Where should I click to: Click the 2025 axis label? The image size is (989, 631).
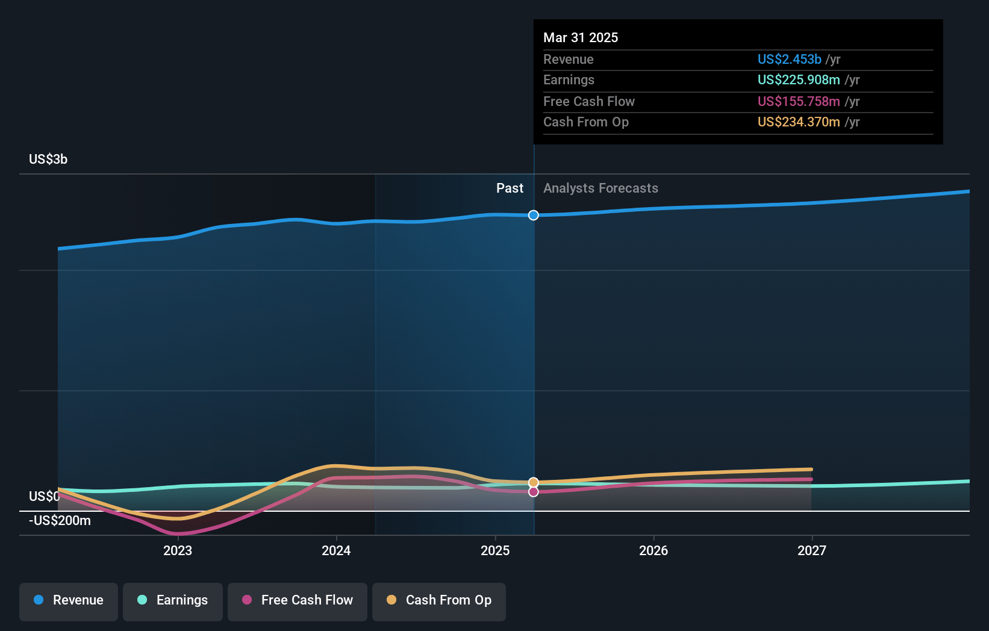click(495, 550)
